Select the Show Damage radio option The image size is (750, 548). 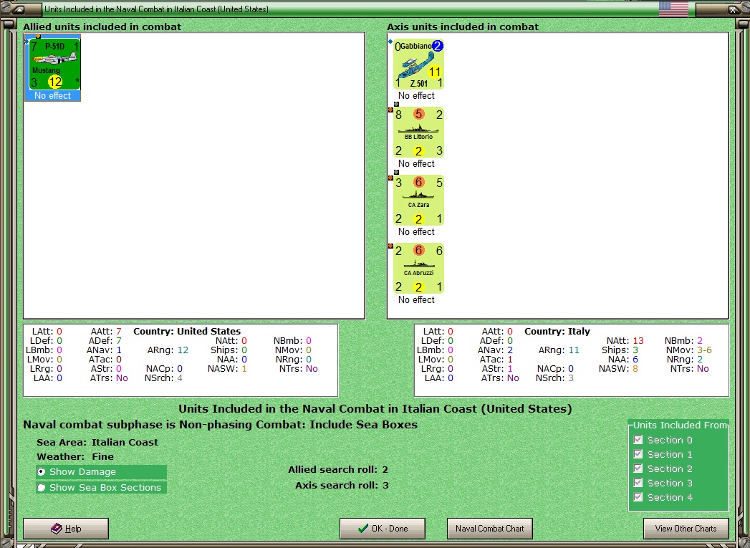[x=101, y=472]
